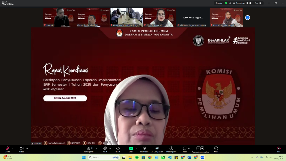286x161 pixels.
Task: End the meeting with the End button
Action: coord(279,149)
